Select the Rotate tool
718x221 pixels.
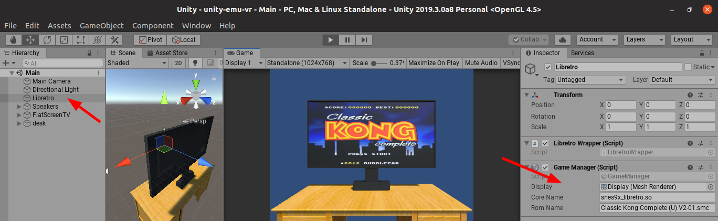point(47,39)
